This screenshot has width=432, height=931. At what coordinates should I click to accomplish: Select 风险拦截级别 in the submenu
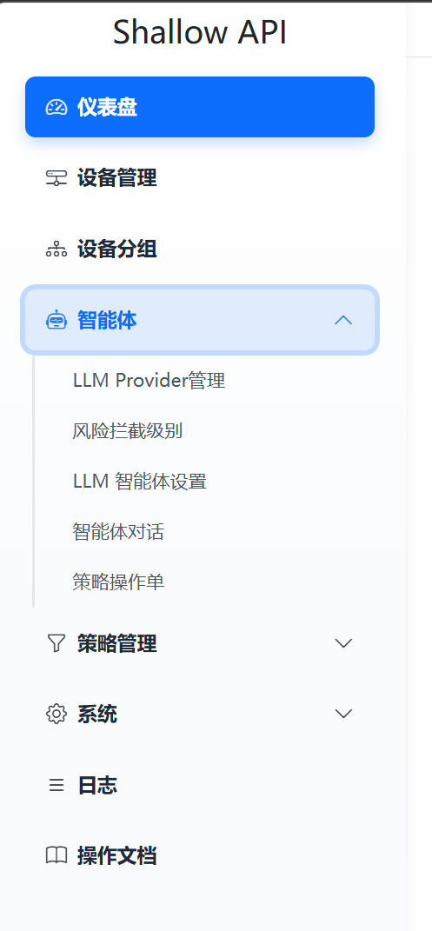pyautogui.click(x=127, y=431)
